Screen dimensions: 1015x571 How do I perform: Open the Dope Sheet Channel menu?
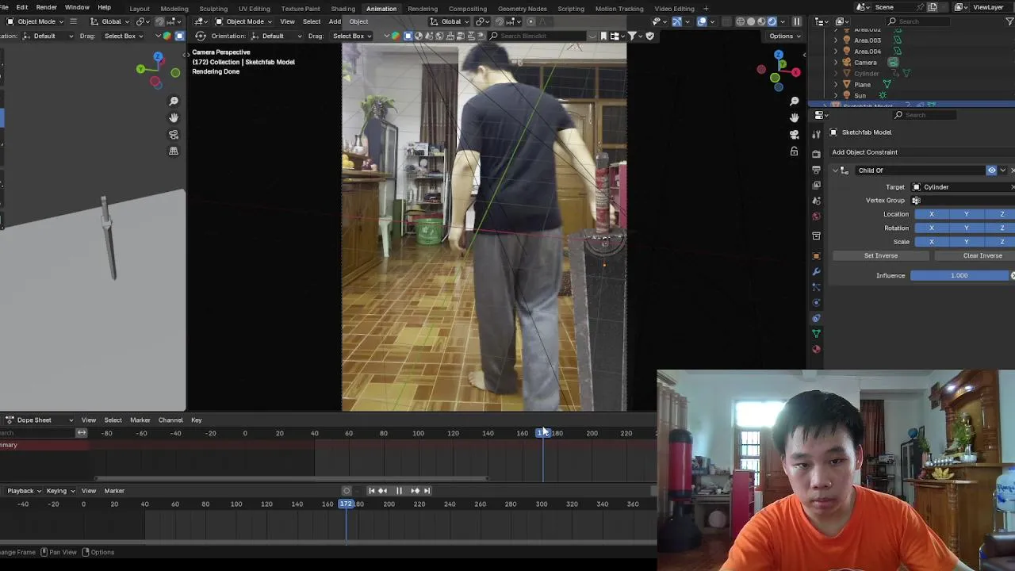pyautogui.click(x=170, y=420)
